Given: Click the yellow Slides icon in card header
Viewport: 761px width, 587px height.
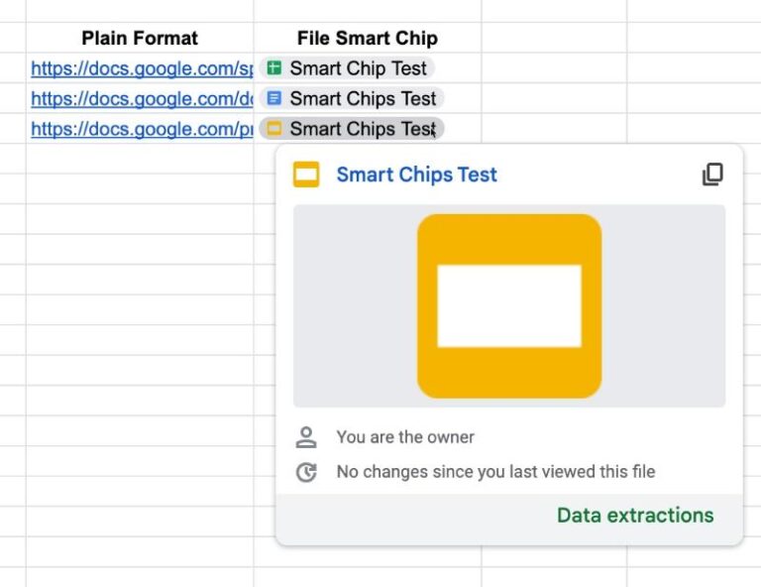Looking at the screenshot, I should click(306, 176).
